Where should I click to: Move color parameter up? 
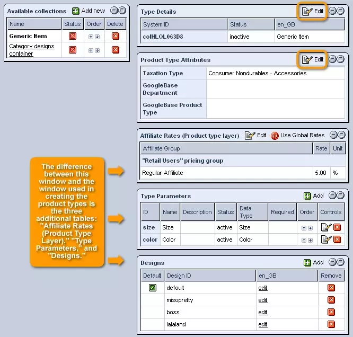[x=304, y=240]
